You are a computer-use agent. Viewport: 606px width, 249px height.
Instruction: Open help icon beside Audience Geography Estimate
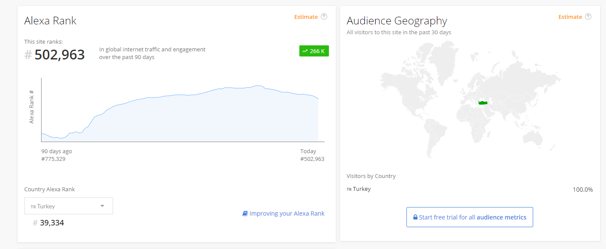click(588, 17)
